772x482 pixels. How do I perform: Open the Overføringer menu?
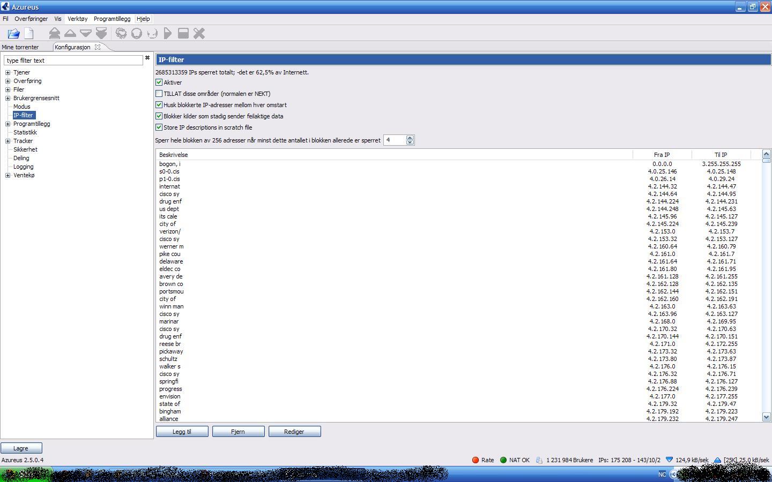pyautogui.click(x=31, y=19)
